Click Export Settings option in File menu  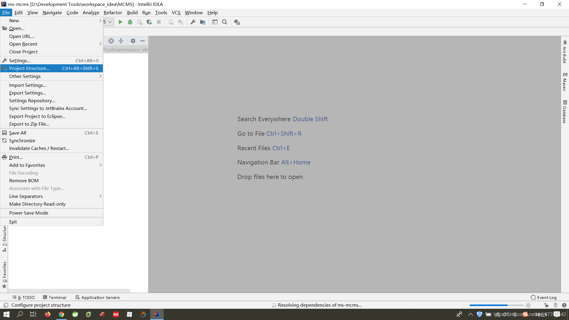tap(27, 93)
